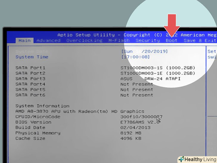
Task: Click the 8192 MB memory value
Action: 131,133
